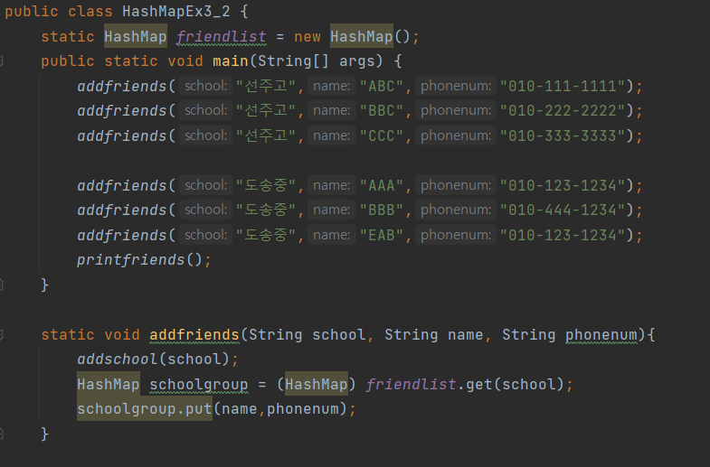Select "010-123-1234" on the "AAA" row
710x467 pixels.
point(563,185)
